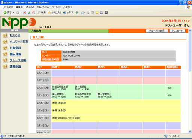Stop page loading with Stop icon
Viewport: 192px width, 139px height.
tap(24, 12)
